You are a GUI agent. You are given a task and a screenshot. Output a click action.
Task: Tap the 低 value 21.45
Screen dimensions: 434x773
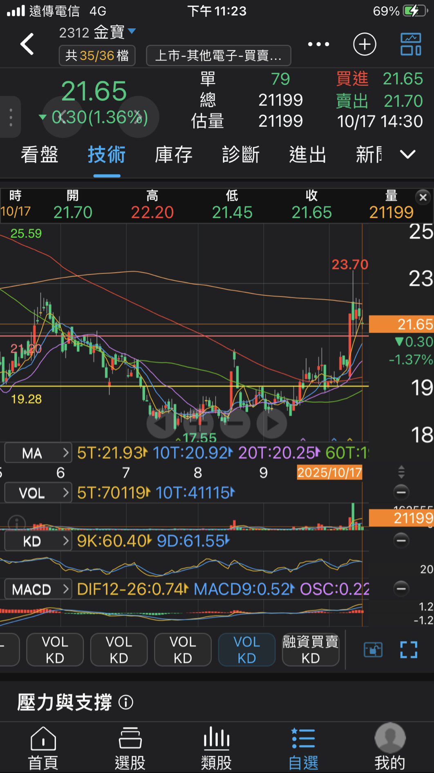232,212
